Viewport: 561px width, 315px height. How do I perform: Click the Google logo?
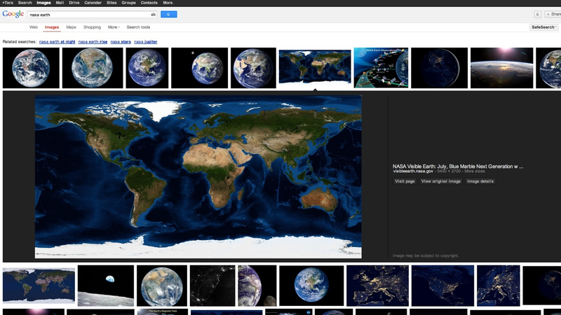pyautogui.click(x=13, y=14)
